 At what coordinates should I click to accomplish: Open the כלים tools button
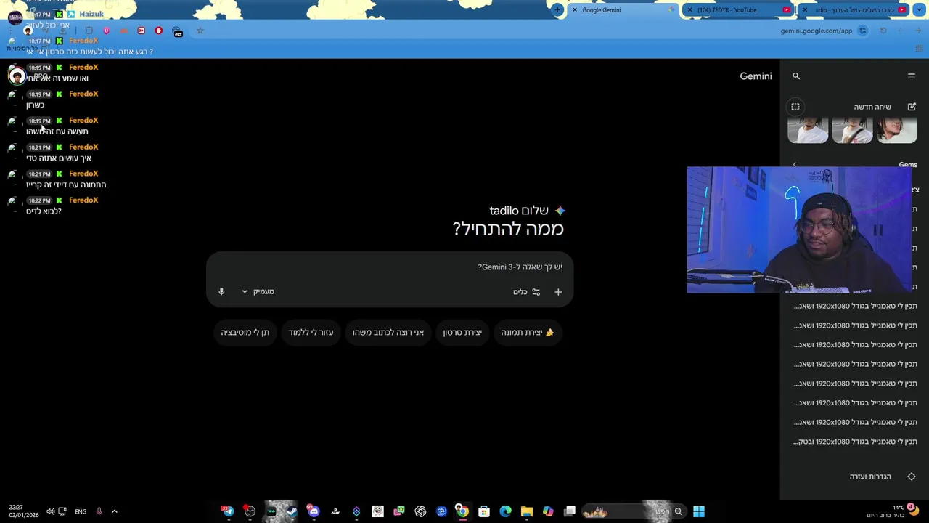click(x=527, y=292)
